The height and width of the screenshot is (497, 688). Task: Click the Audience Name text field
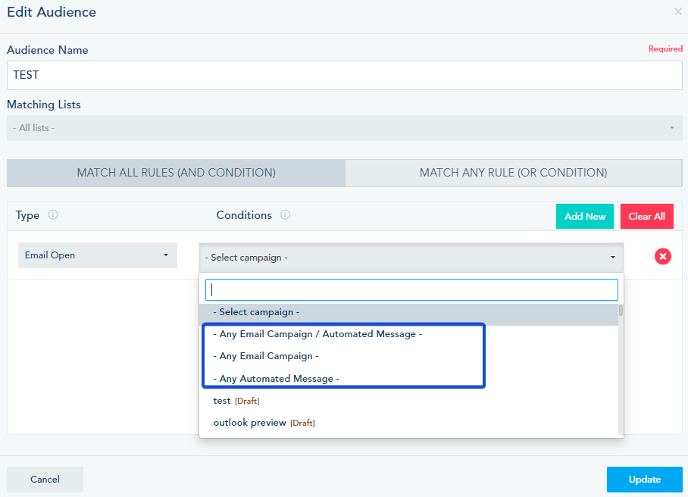pyautogui.click(x=344, y=76)
